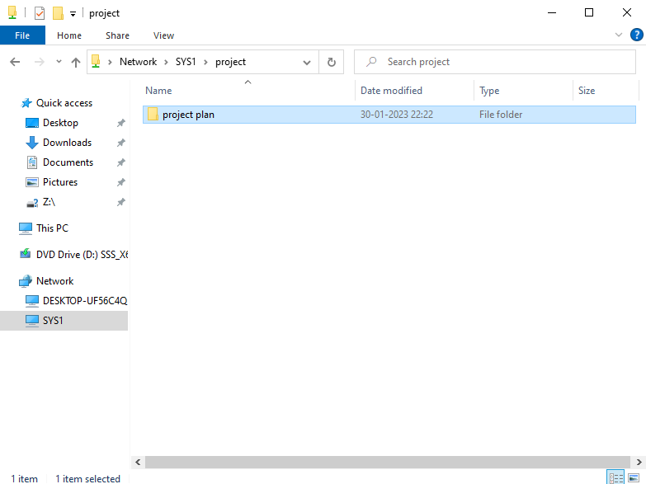Select the project plan folder icon
This screenshot has width=646, height=484.
pyautogui.click(x=153, y=114)
